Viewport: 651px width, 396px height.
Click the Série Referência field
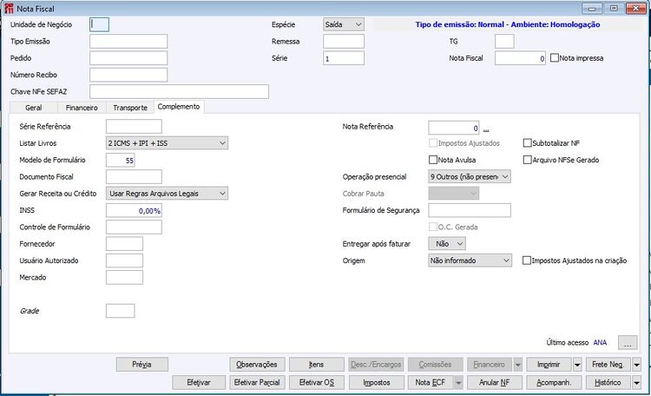click(134, 126)
